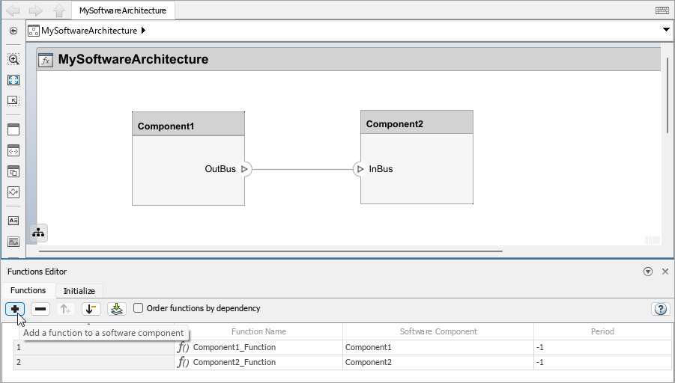This screenshot has width=675, height=383.
Task: Remove function with the minus button
Action: pos(40,308)
